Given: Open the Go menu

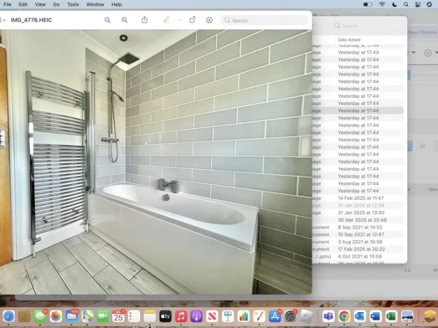Looking at the screenshot, I should (56, 5).
